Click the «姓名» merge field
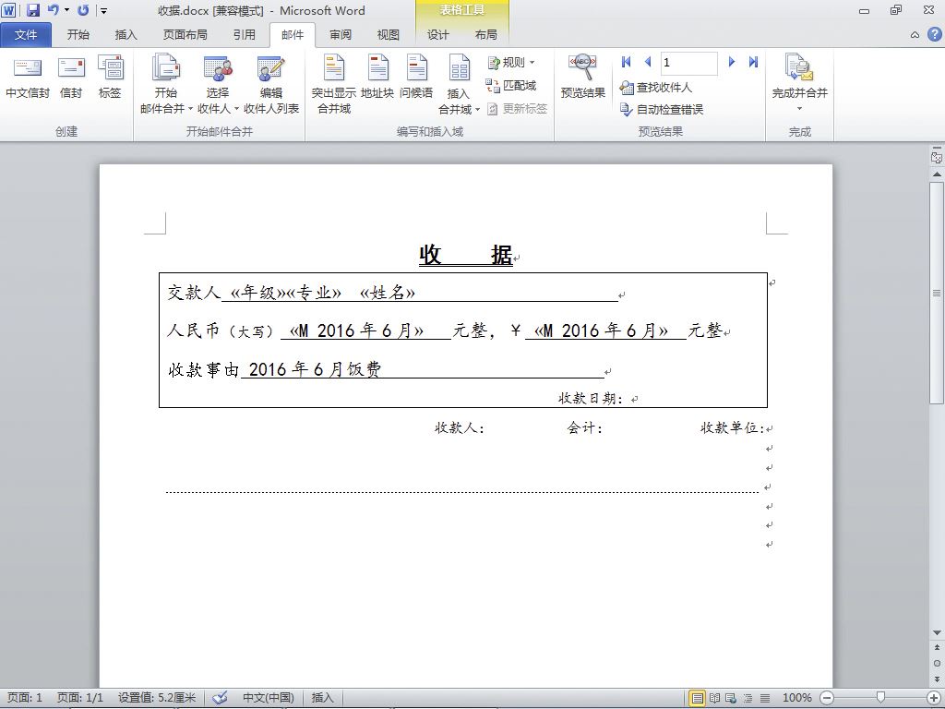The width and height of the screenshot is (945, 709). coord(388,293)
